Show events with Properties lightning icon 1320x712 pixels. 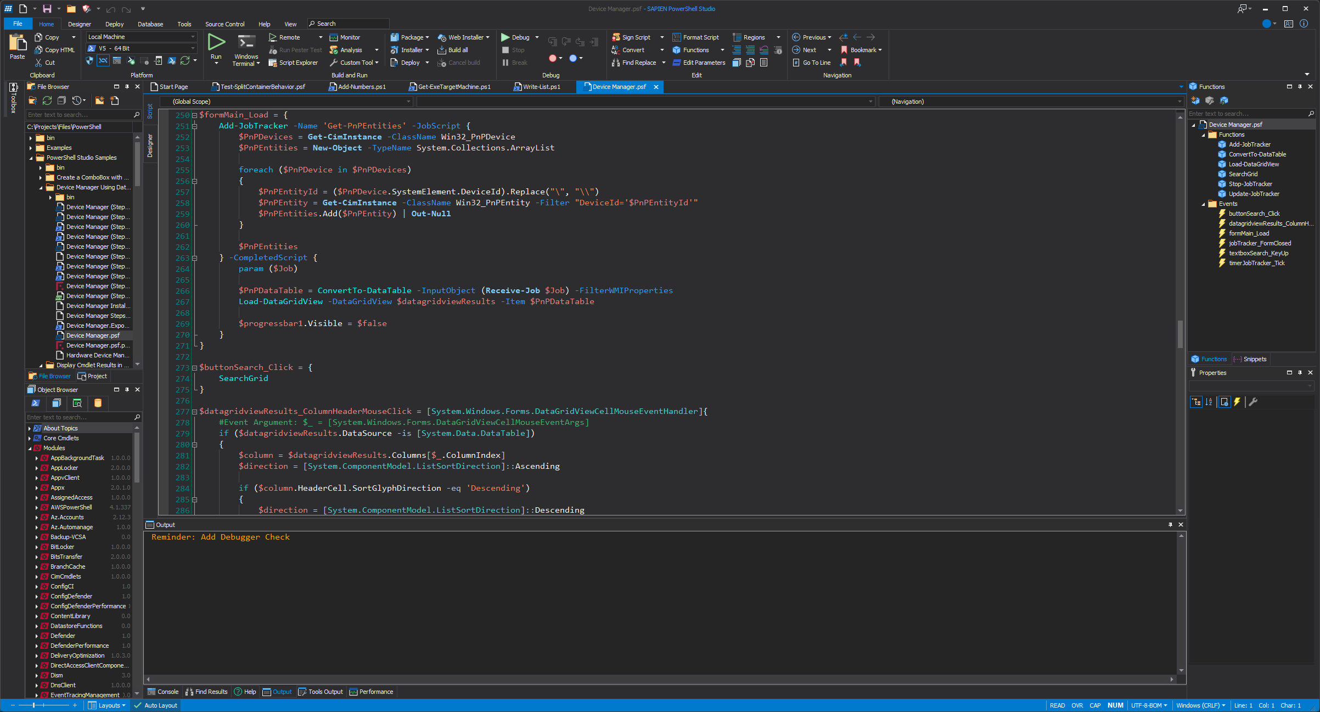[x=1237, y=402]
